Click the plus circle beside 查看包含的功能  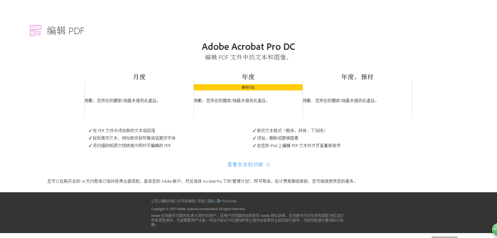pos(268,165)
